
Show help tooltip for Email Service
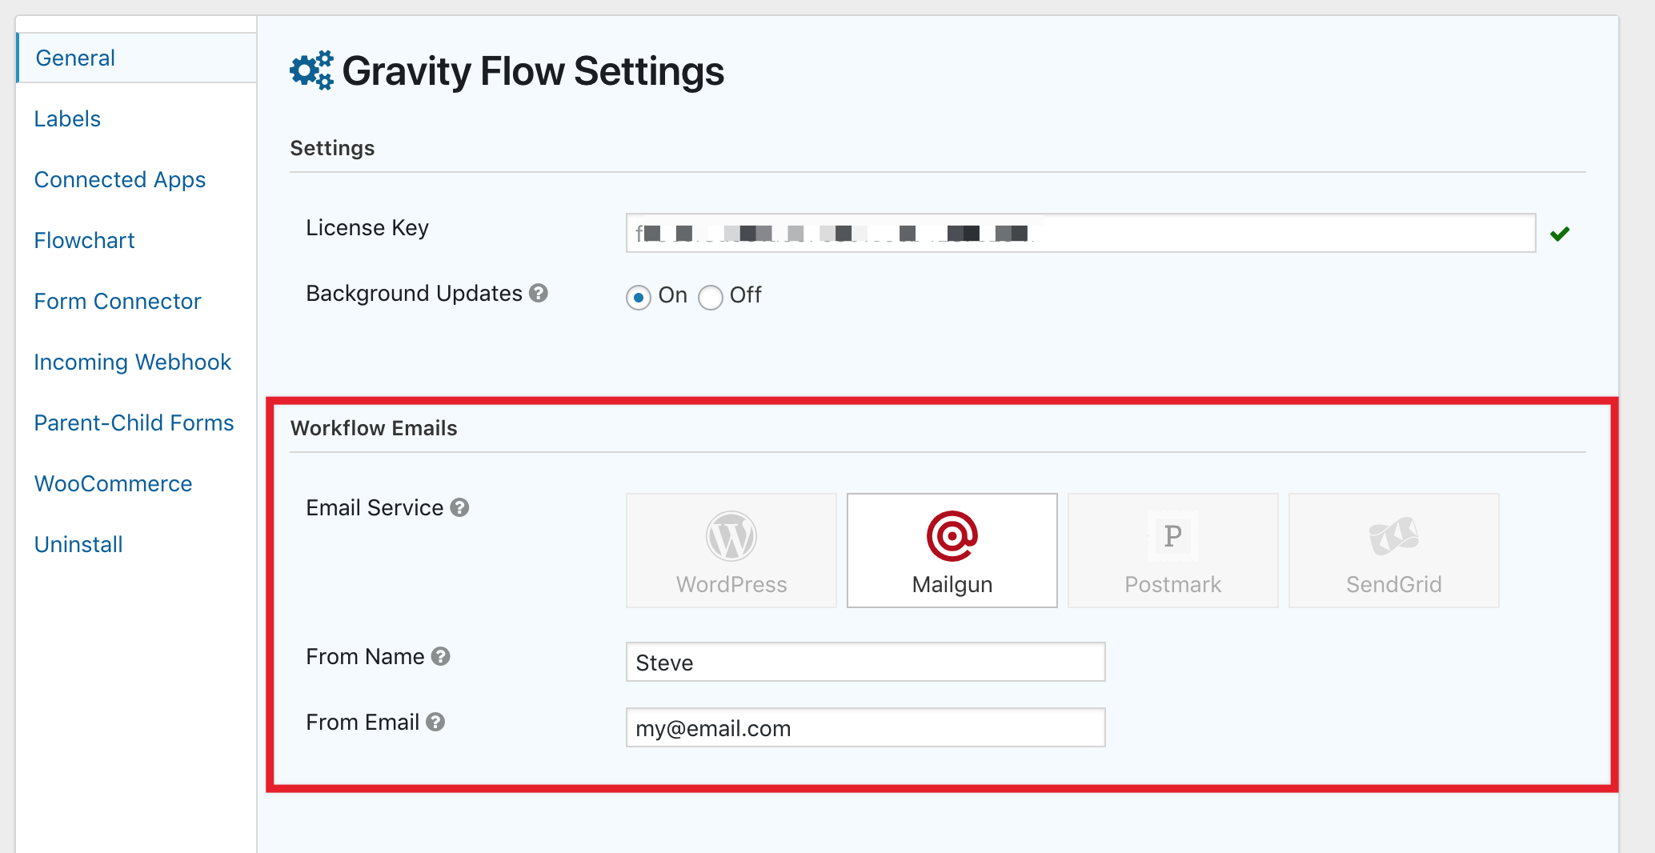tap(459, 507)
